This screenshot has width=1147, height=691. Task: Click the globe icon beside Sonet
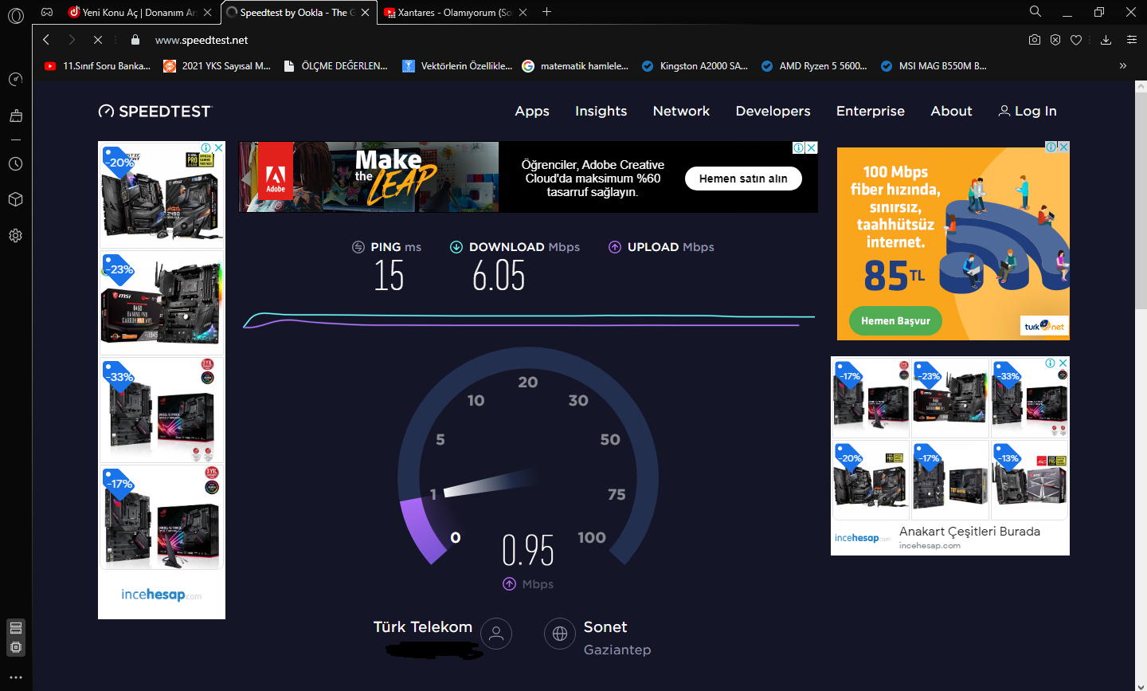pyautogui.click(x=560, y=634)
